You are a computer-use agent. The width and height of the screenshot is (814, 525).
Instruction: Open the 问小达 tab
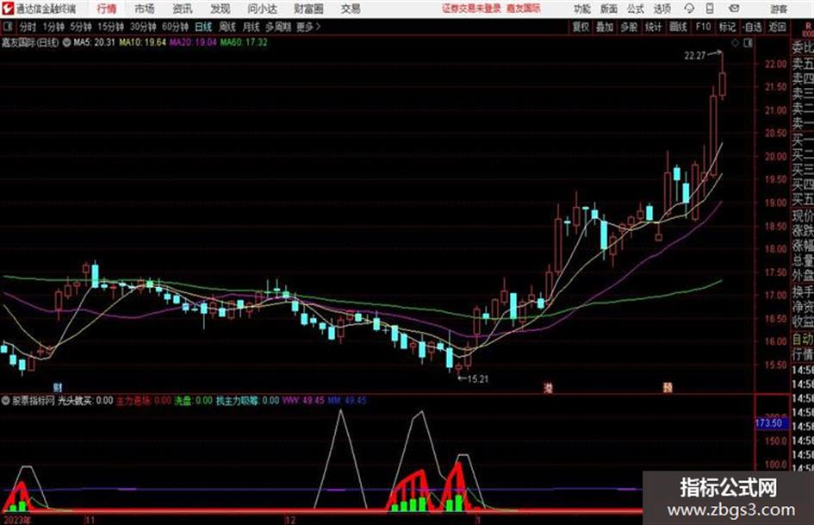[262, 9]
